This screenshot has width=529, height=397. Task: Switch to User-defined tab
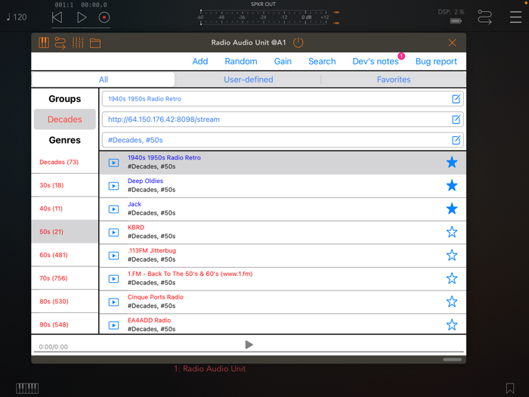tap(249, 79)
